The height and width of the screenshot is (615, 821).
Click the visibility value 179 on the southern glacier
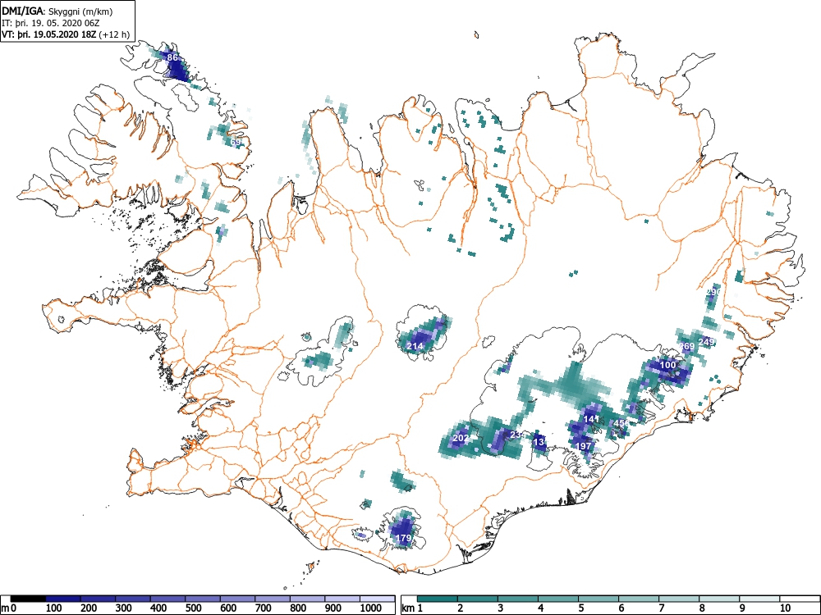pyautogui.click(x=403, y=538)
